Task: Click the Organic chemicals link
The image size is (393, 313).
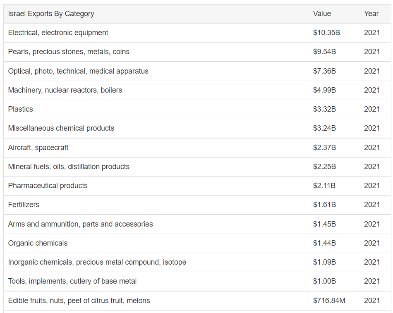Action: point(38,243)
